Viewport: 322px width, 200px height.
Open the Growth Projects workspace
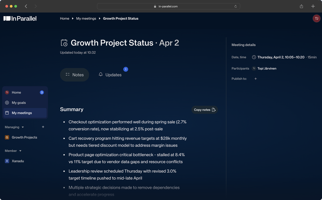point(24,137)
